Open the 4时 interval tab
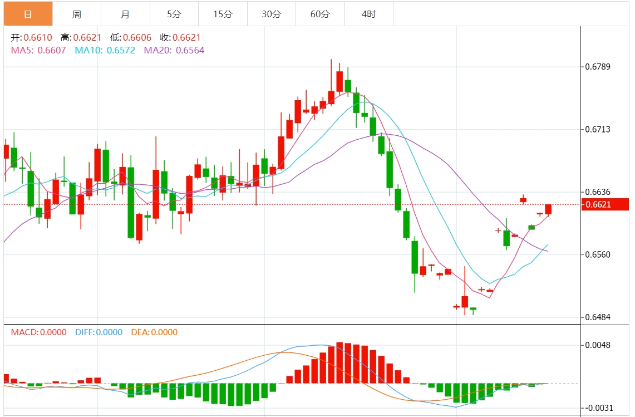 369,14
